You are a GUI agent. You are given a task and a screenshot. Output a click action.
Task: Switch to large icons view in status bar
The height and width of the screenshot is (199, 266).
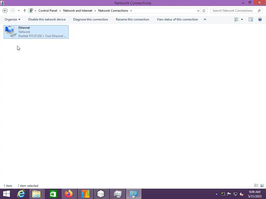(x=262, y=186)
